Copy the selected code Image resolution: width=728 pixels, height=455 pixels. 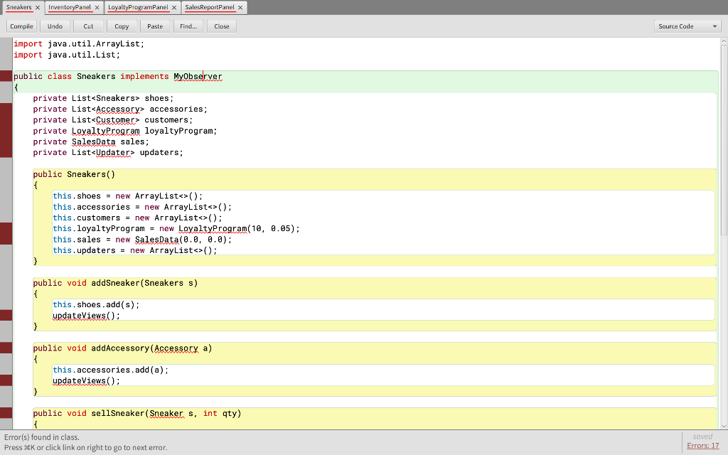[x=122, y=26]
